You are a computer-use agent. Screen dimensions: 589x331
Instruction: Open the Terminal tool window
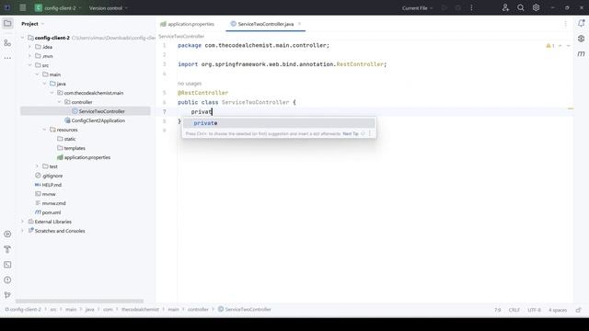coord(7,265)
